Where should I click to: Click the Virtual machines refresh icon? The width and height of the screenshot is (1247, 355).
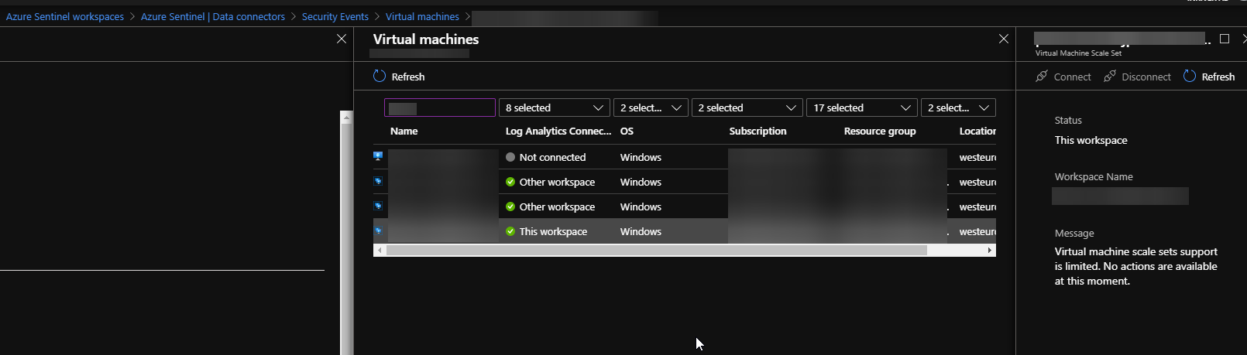(380, 76)
